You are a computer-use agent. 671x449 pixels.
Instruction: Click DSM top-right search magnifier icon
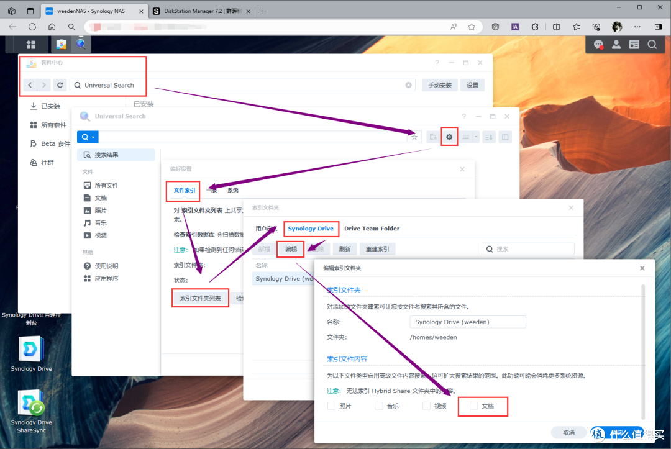click(652, 45)
